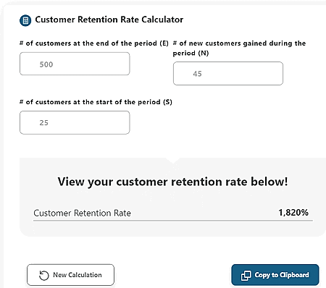
Task: Click the circular arrow icon in New Calculation
Action: coord(44,276)
